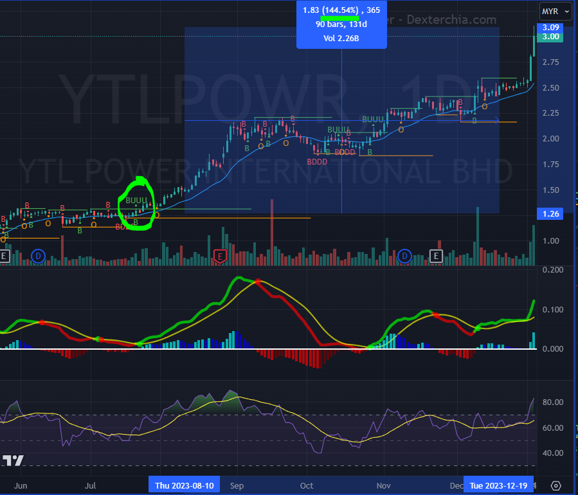Open the MYR currency dropdown

click(x=555, y=12)
